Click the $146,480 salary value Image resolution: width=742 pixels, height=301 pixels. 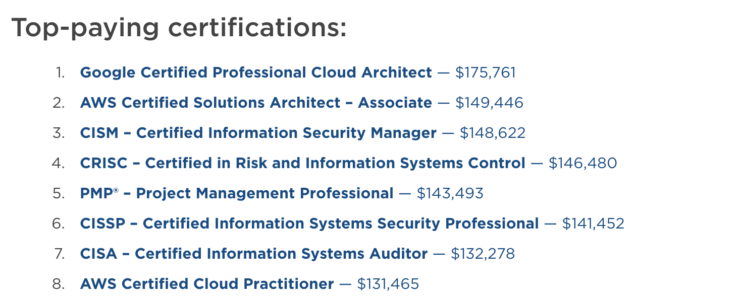point(582,164)
